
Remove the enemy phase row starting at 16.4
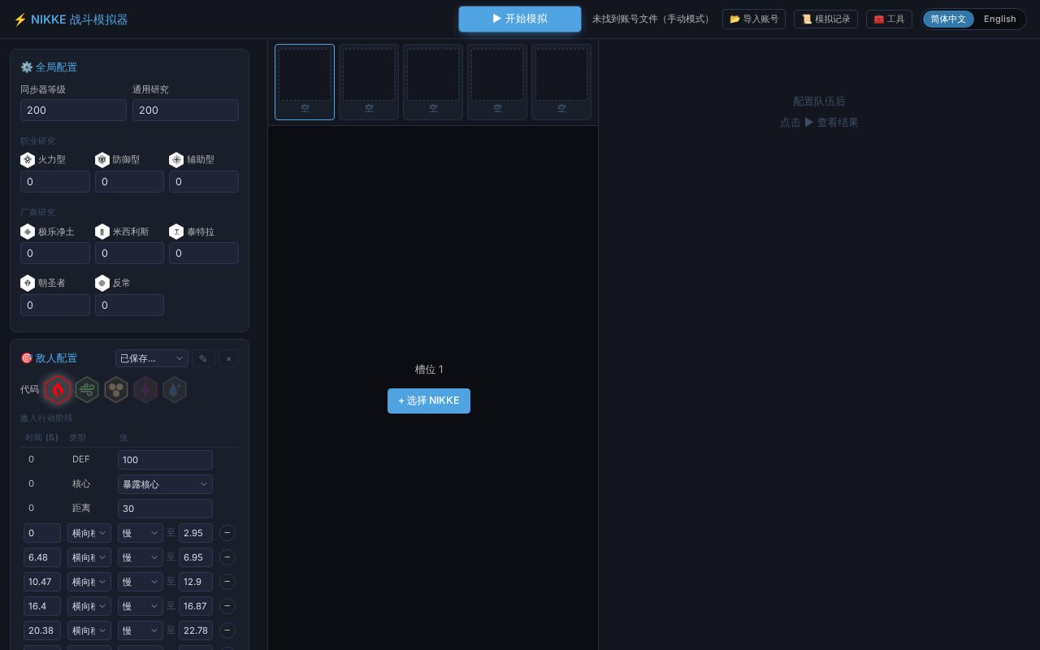(227, 606)
